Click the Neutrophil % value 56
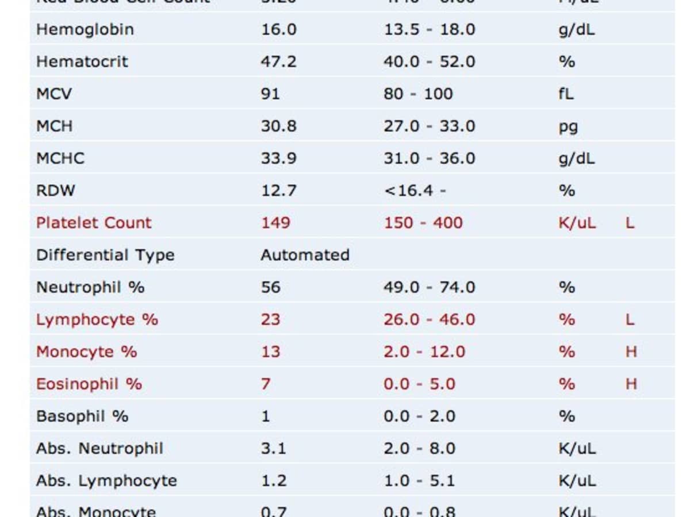Viewport: 690px width, 517px height. pyautogui.click(x=270, y=287)
